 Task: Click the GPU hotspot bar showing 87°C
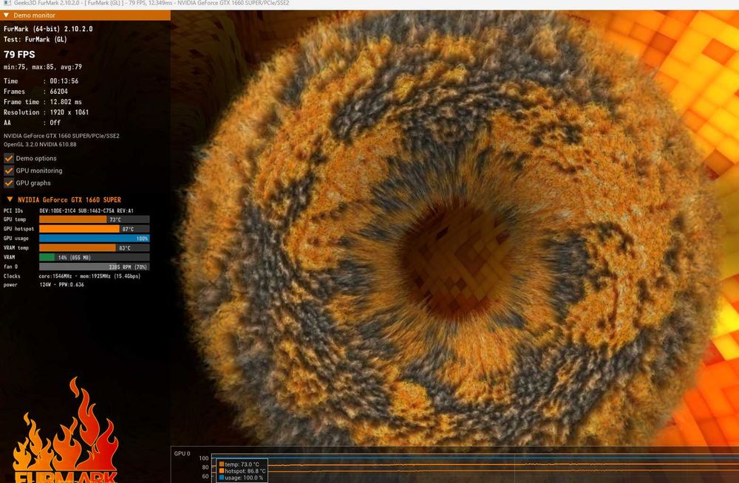[95, 229]
